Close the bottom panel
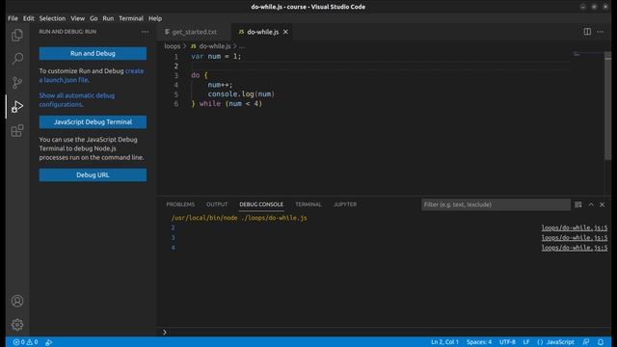This screenshot has width=617, height=347. pos(602,204)
